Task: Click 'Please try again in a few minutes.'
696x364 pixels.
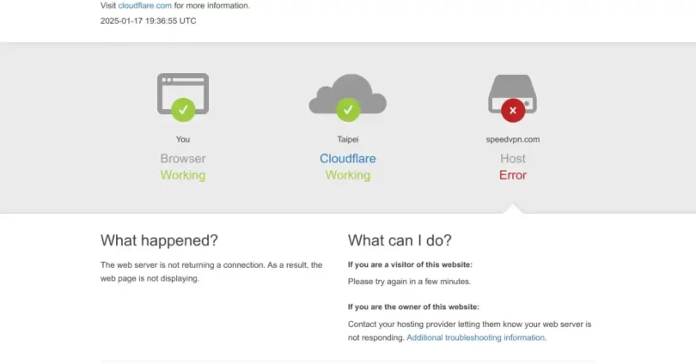Action: pyautogui.click(x=409, y=282)
